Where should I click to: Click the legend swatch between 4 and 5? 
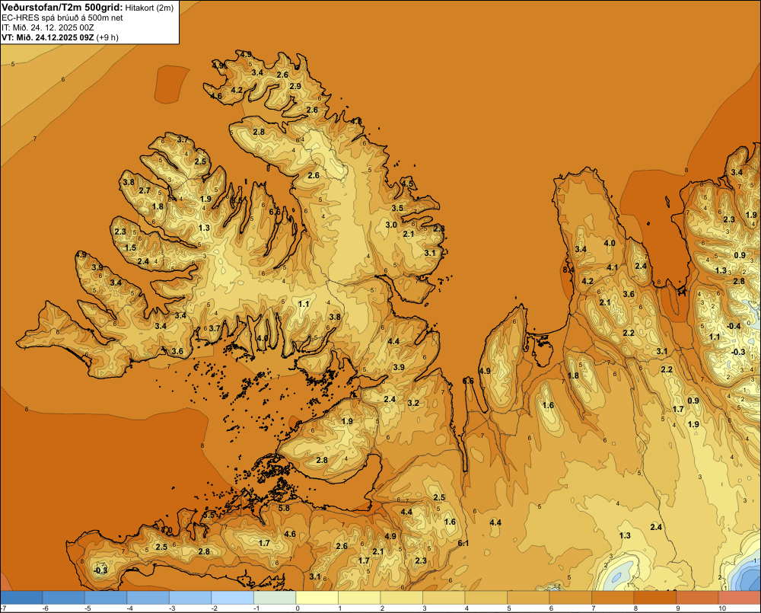point(486,598)
